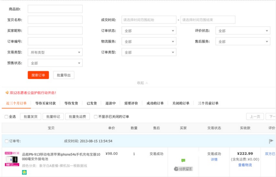Open the 交易类型 dropdown showing 所有类型
Image resolution: width=276 pixels, height=177 pixels.
point(55,52)
